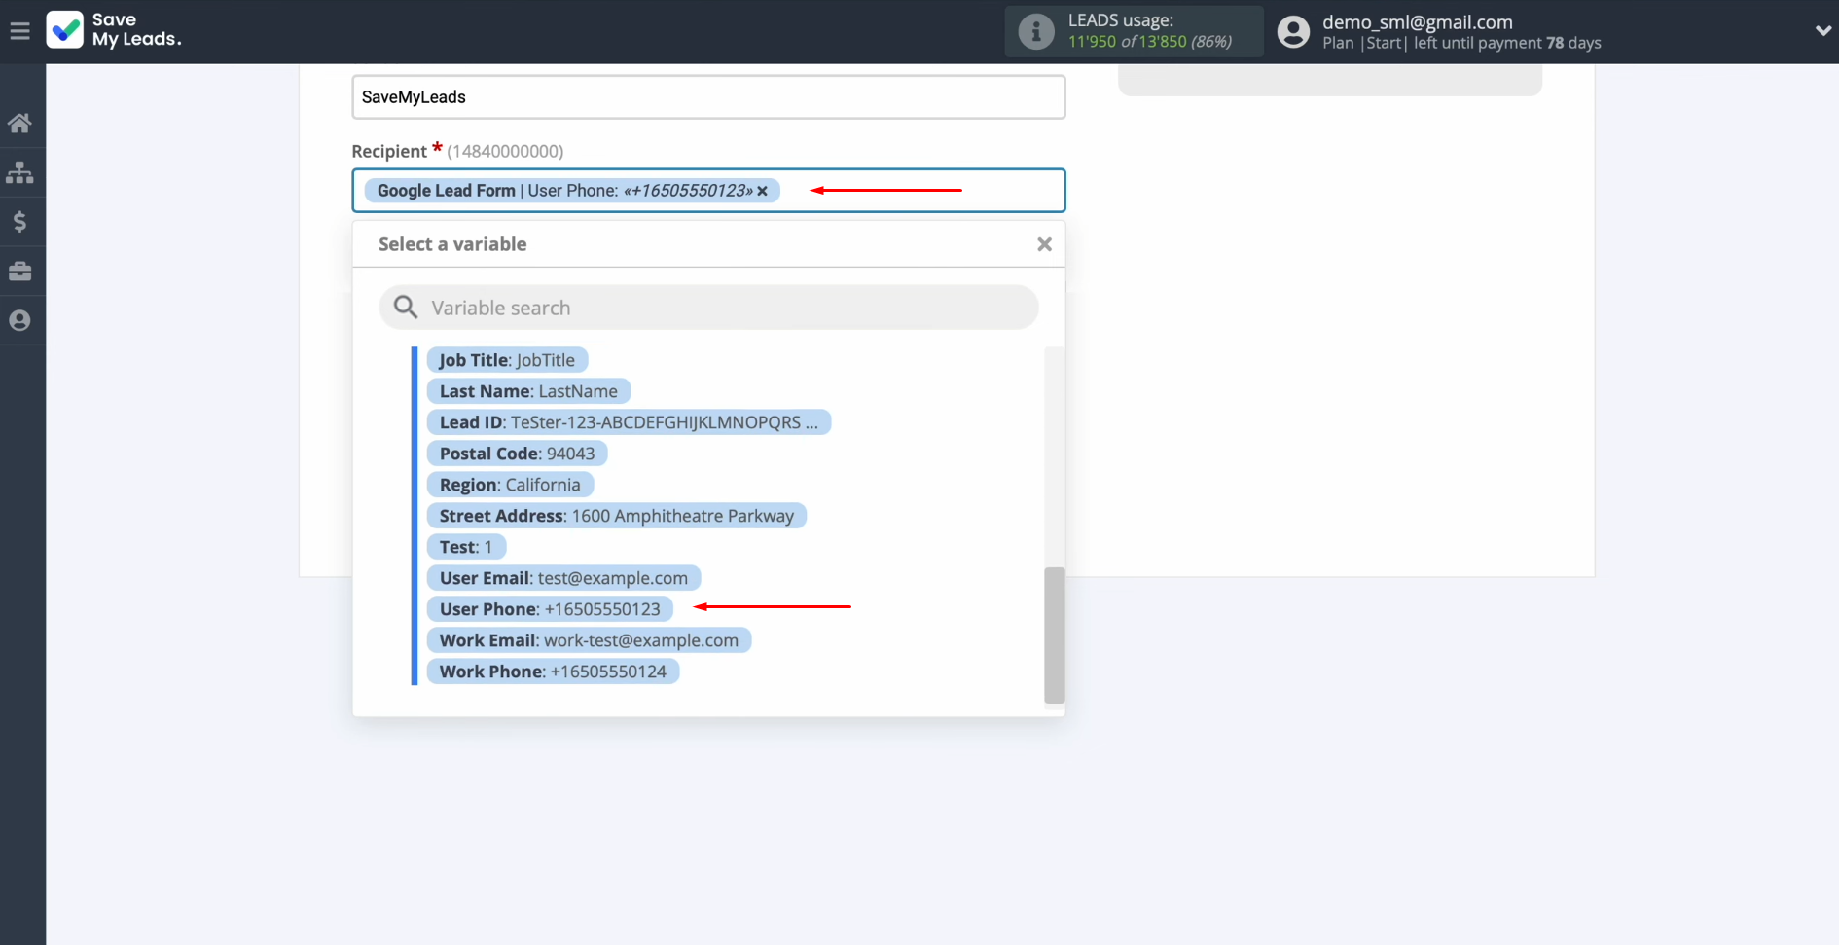The width and height of the screenshot is (1839, 945).
Task: Open the connections sitemap sidebar icon
Action: coord(19,173)
